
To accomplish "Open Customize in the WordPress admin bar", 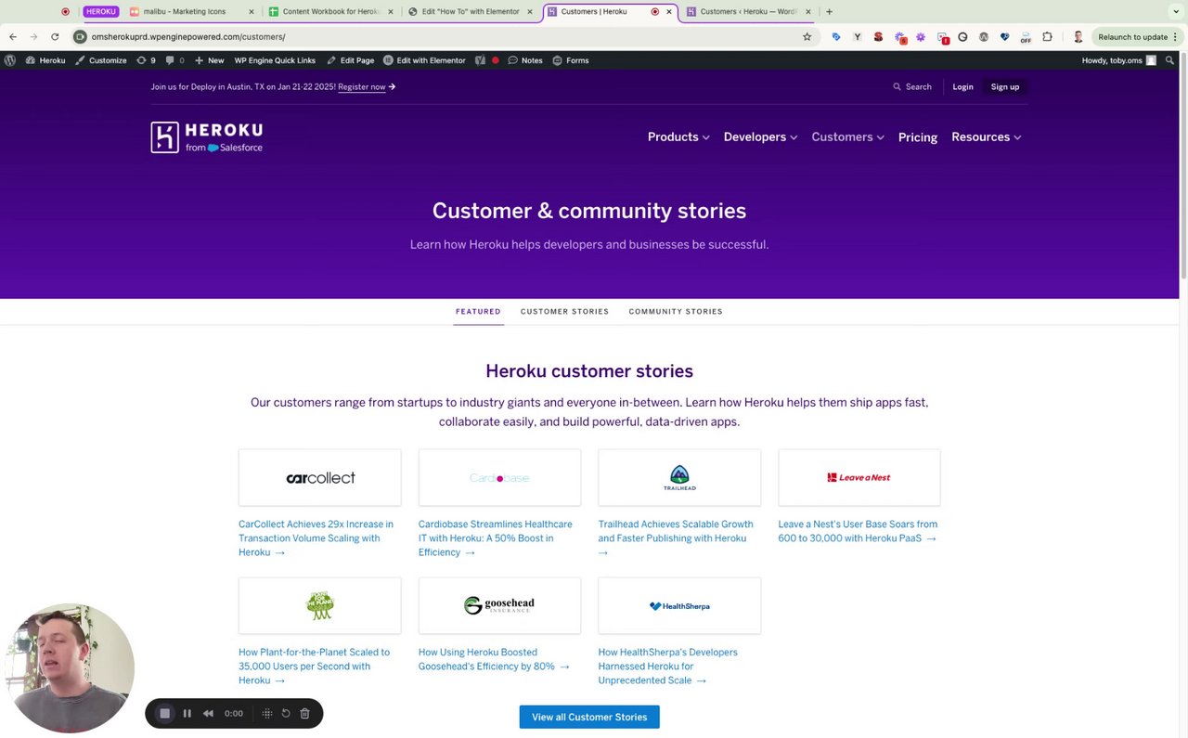I will (100, 60).
